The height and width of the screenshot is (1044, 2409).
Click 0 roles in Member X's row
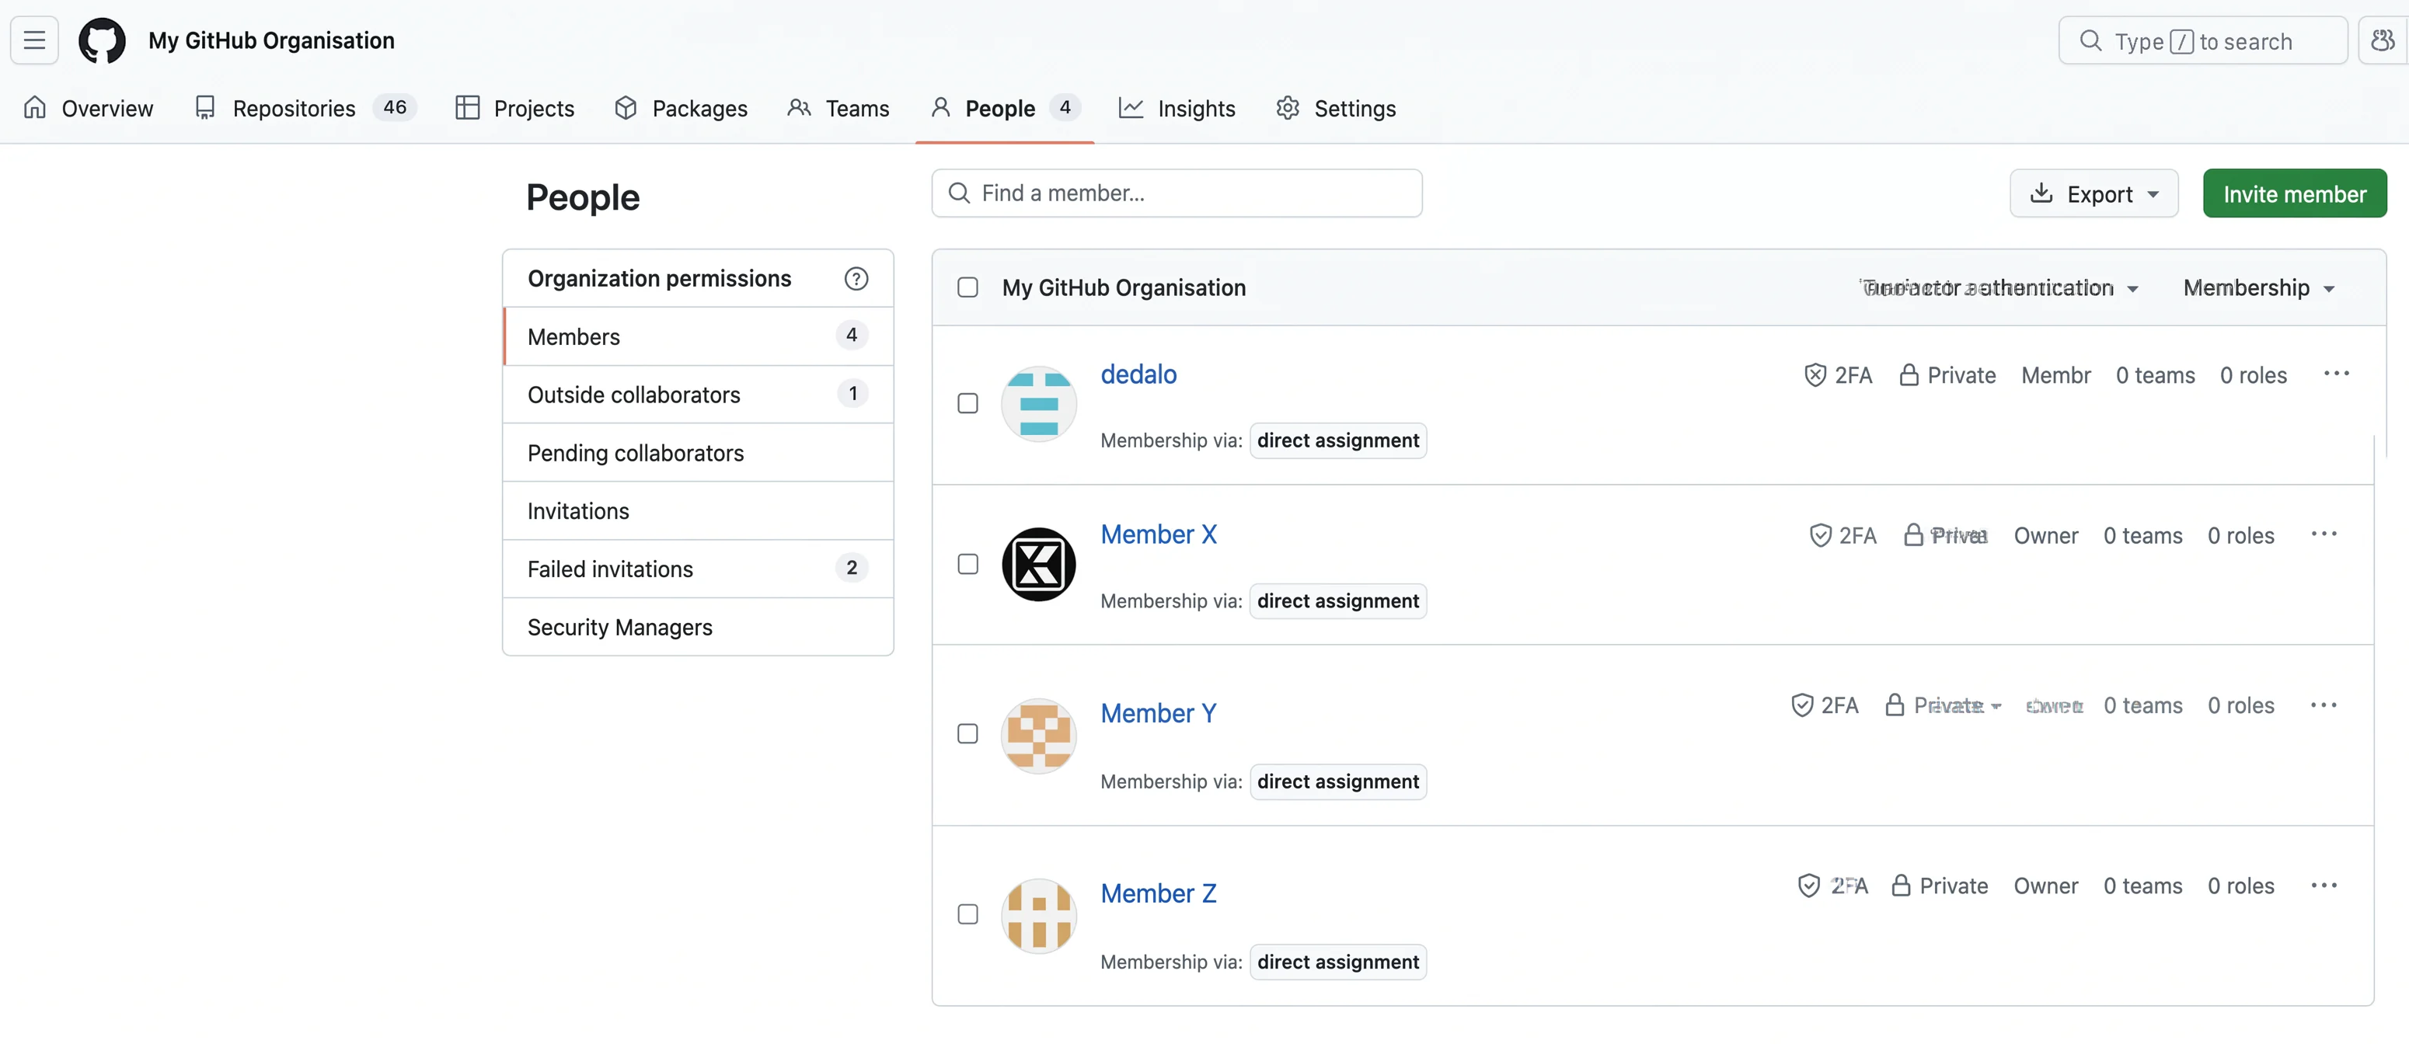tap(2240, 535)
